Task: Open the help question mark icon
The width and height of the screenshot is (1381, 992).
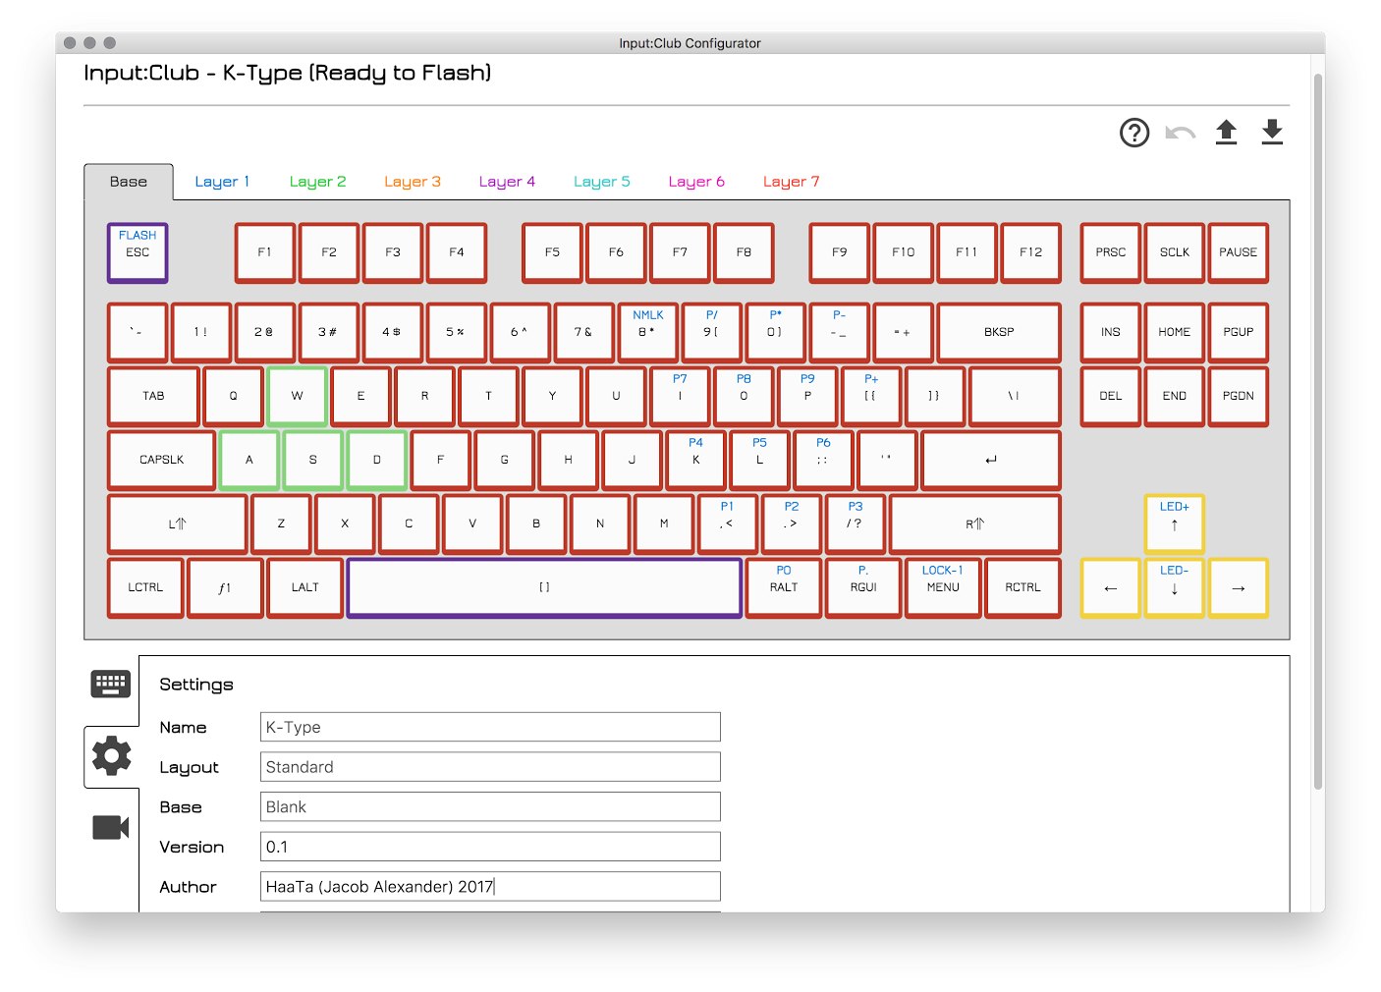Action: coord(1134,133)
